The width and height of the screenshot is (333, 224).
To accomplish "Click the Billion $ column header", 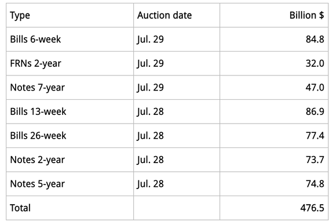I will coord(307,15).
